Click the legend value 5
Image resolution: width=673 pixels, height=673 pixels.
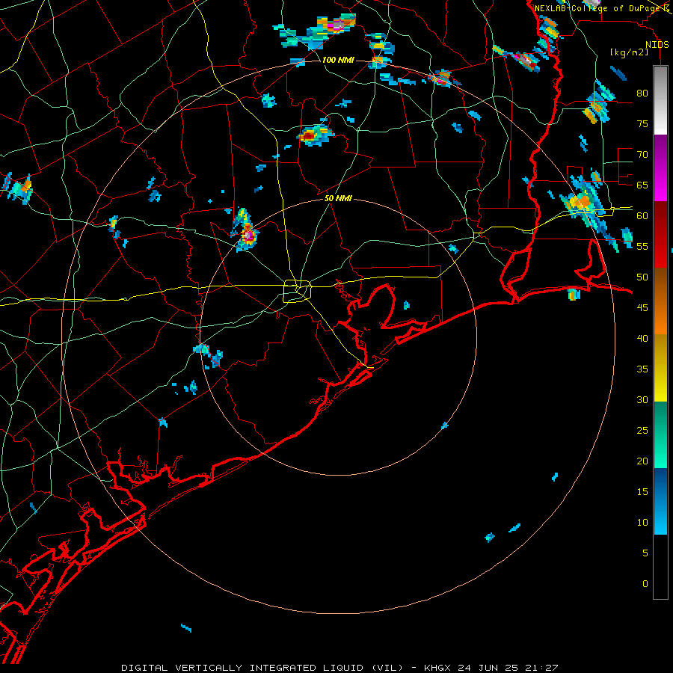(645, 553)
